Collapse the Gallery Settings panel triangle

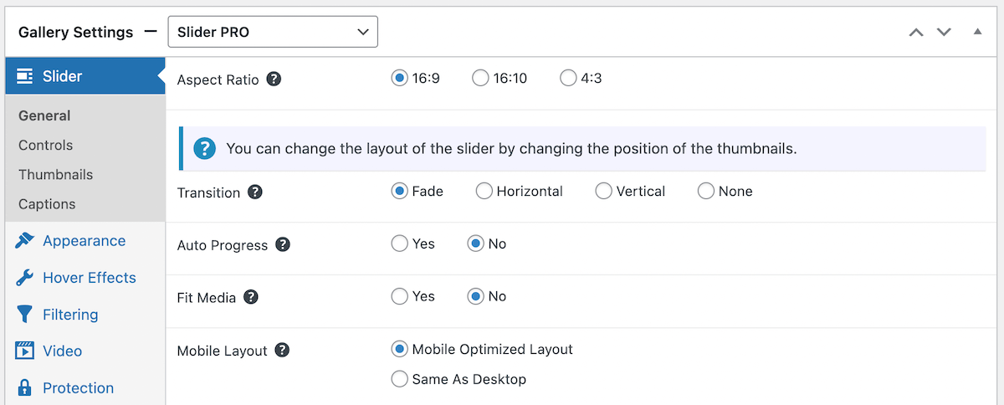pos(977,32)
